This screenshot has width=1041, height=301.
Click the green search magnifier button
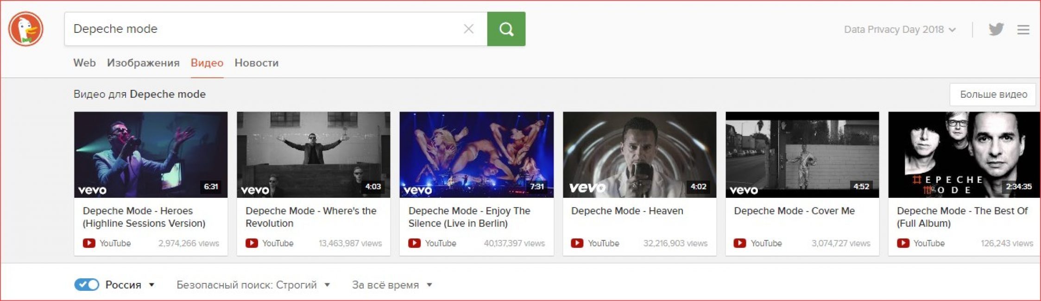coord(506,29)
